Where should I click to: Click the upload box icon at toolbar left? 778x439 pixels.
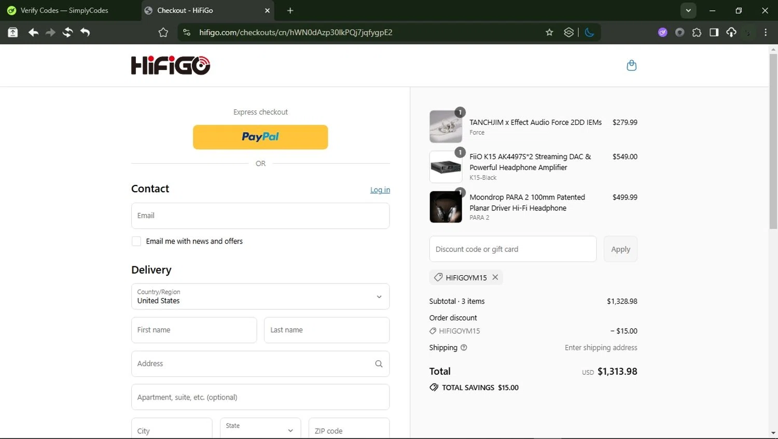13,32
